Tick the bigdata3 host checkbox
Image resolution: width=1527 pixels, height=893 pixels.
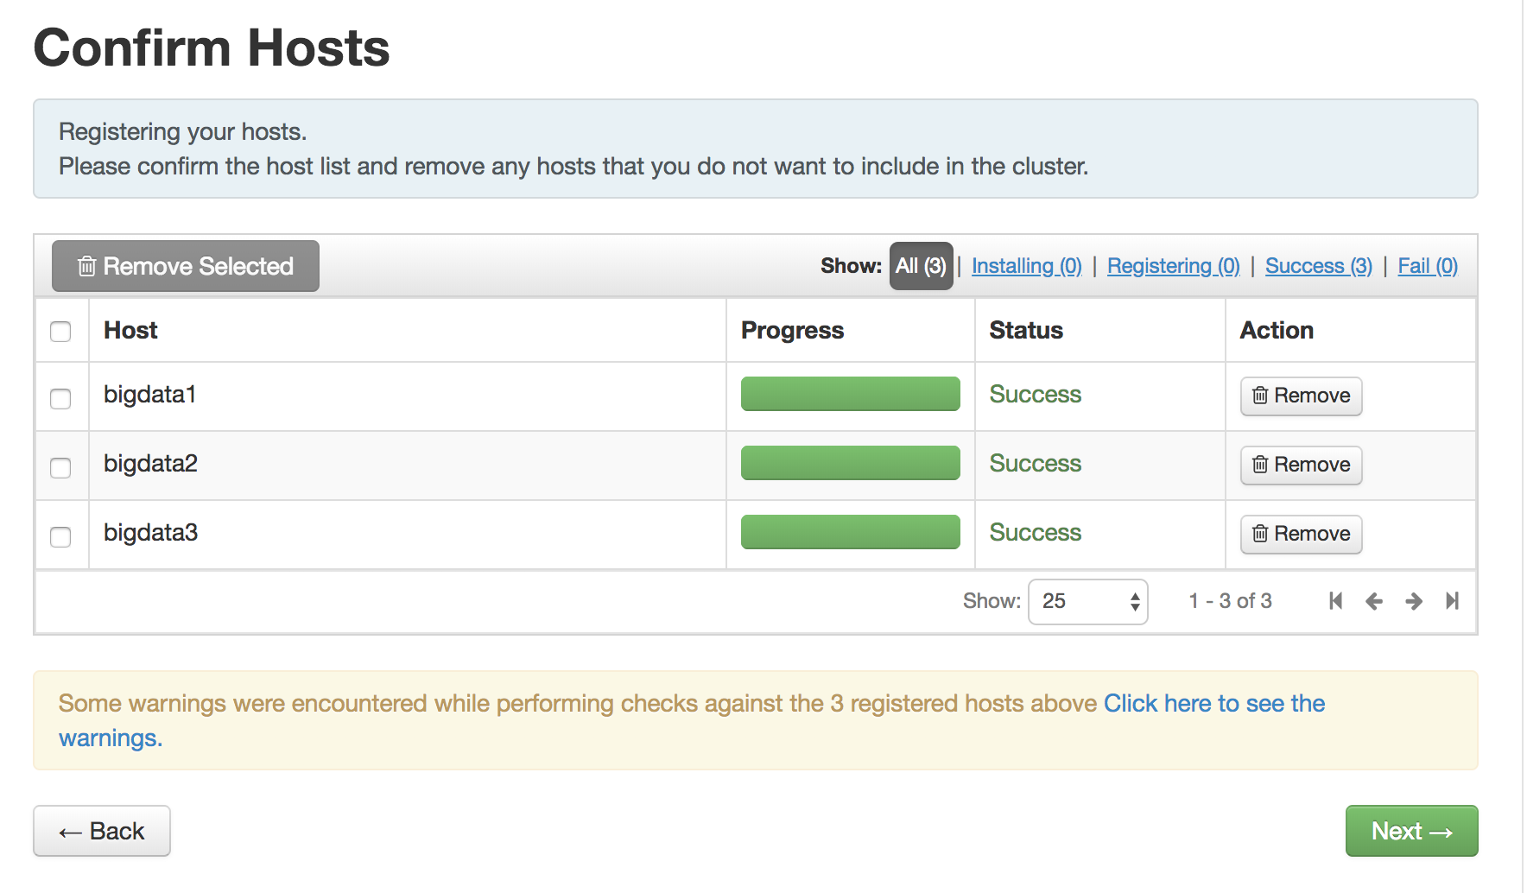[x=60, y=537]
